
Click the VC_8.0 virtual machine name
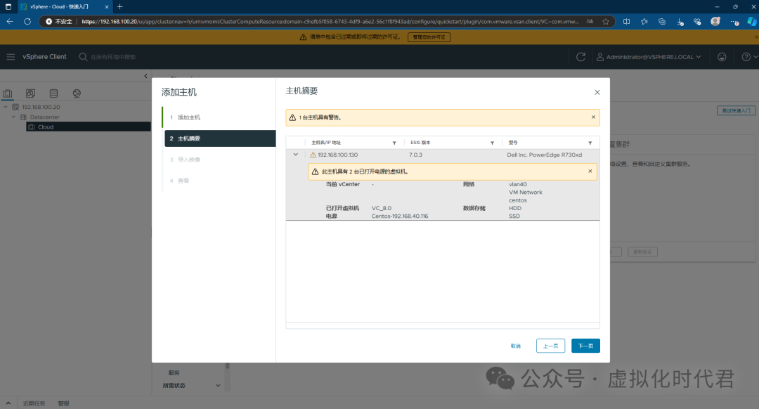[382, 208]
